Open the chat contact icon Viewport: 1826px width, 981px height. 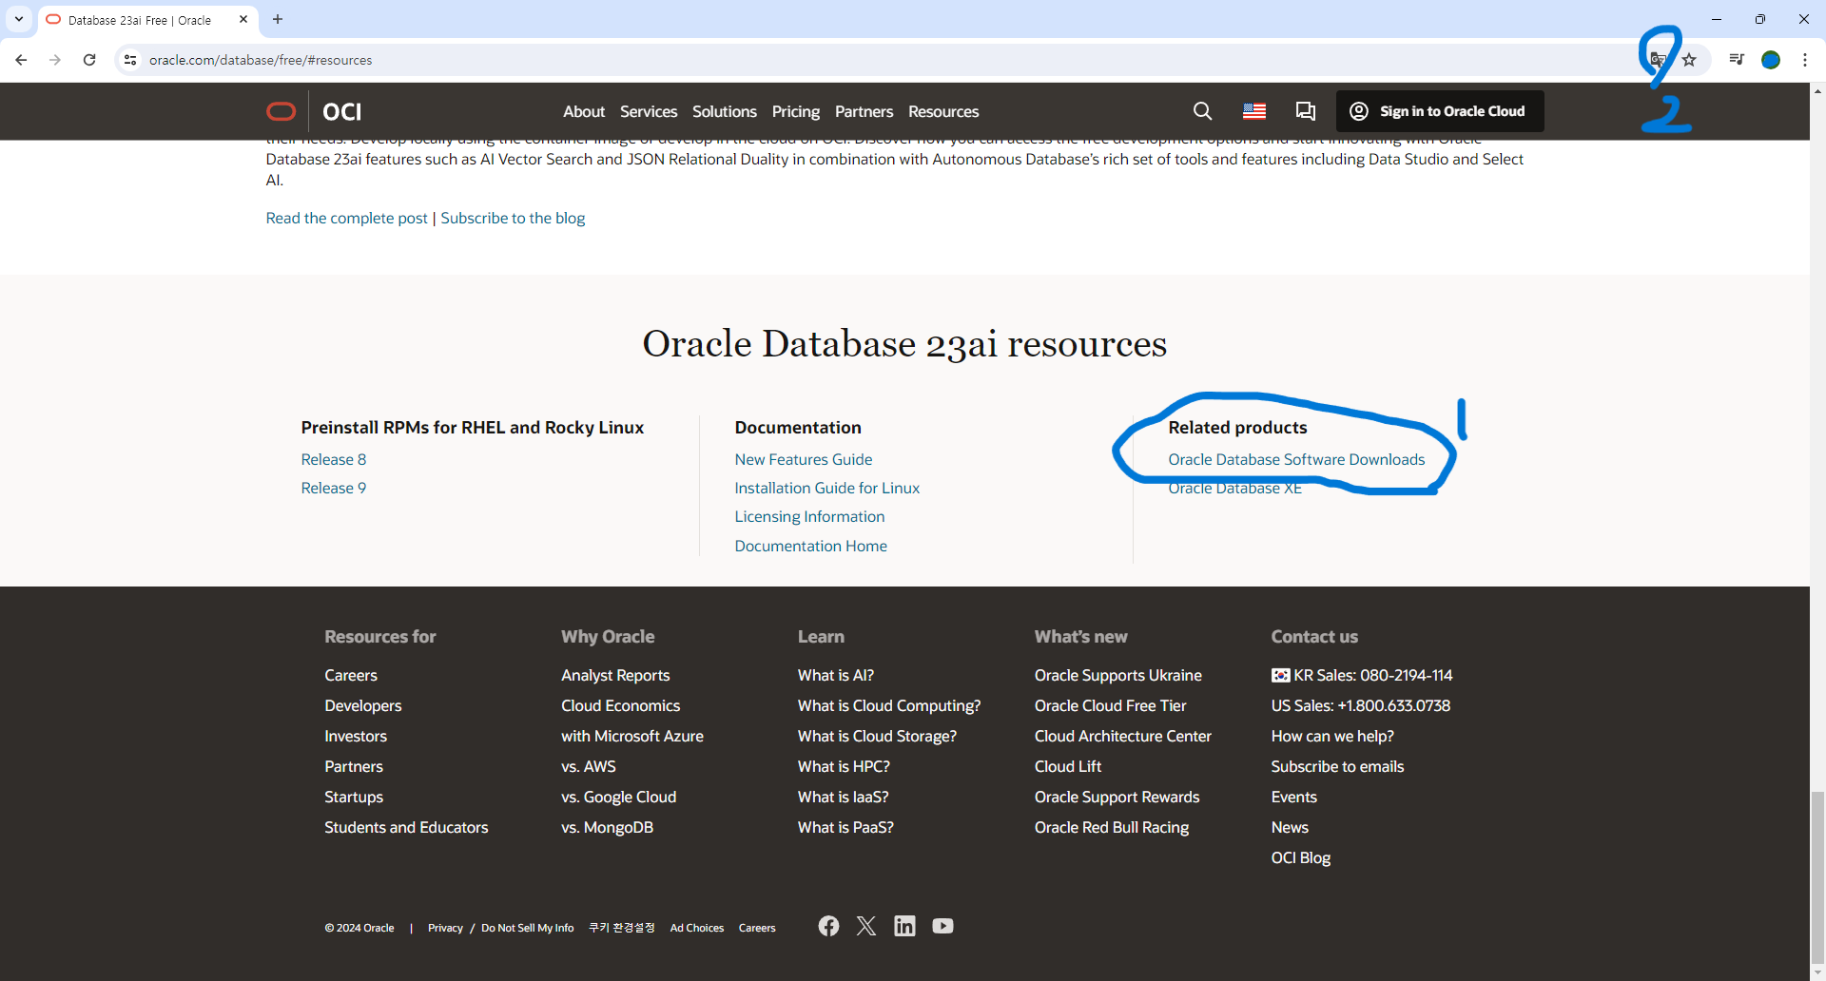(x=1306, y=111)
